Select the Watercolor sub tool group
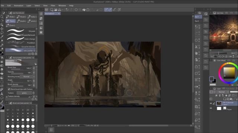This screenshot has height=133, width=238. (x=10, y=17)
